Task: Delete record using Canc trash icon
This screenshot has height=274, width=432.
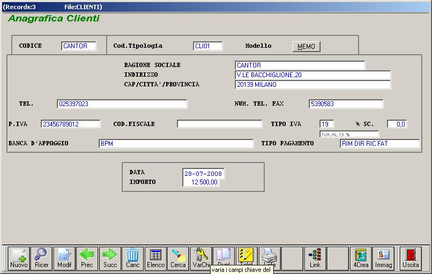Action: (133, 258)
